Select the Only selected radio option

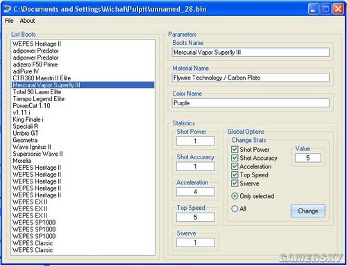click(235, 196)
